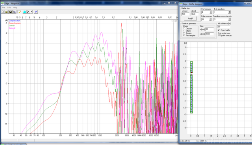
Task: Click the Edge sources spinner arrows
Action: click(210, 19)
